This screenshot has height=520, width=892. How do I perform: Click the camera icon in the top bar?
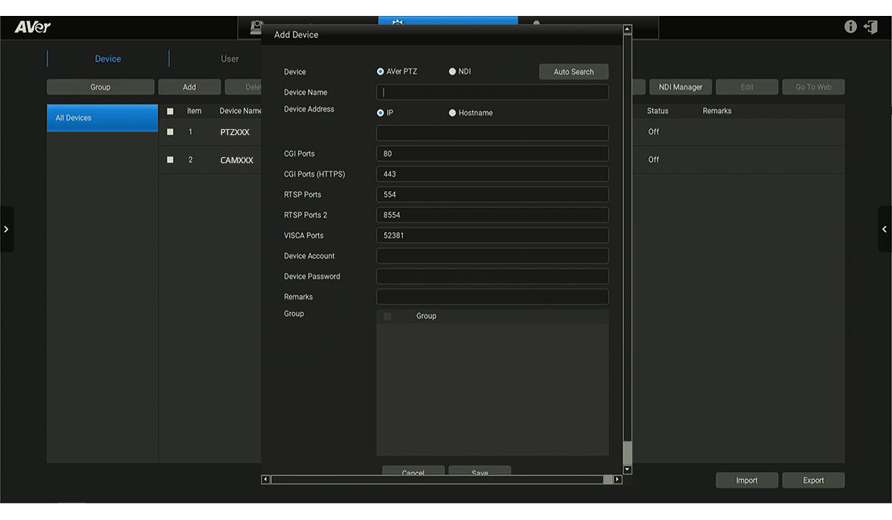(x=256, y=27)
